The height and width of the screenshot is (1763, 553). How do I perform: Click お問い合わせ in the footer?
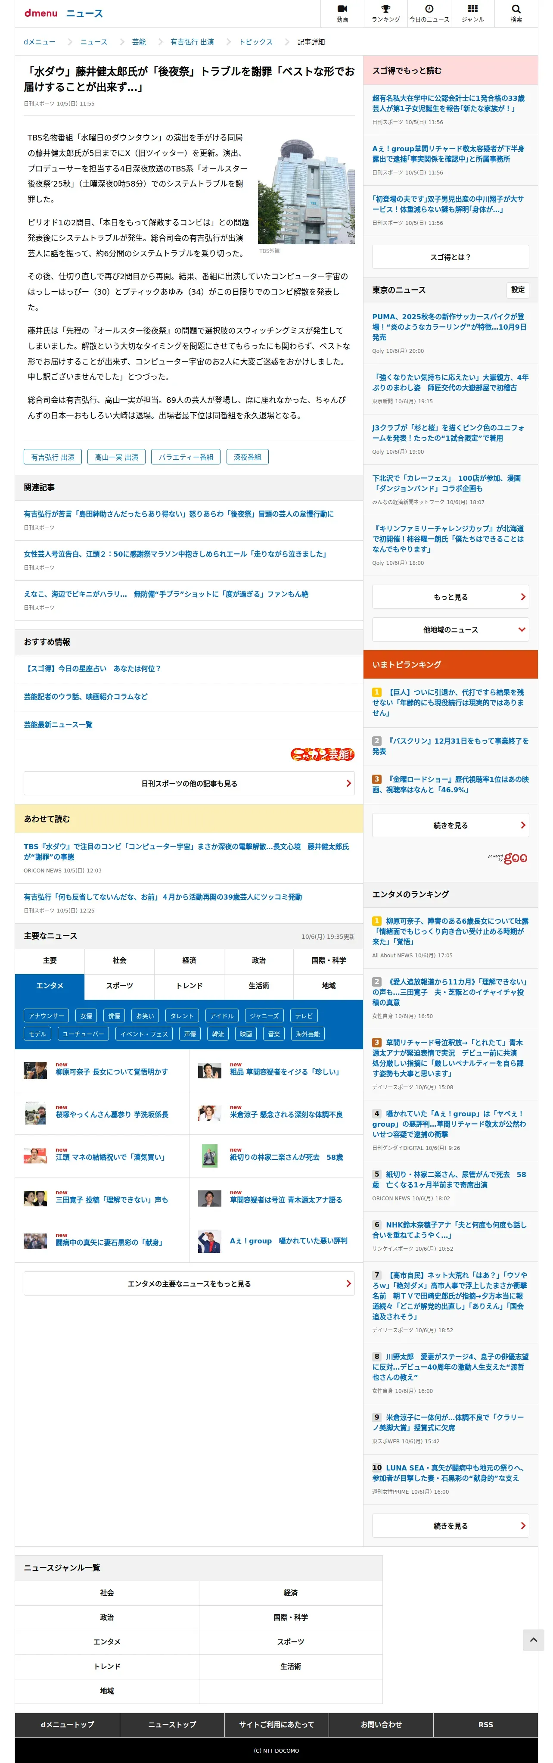click(381, 1725)
